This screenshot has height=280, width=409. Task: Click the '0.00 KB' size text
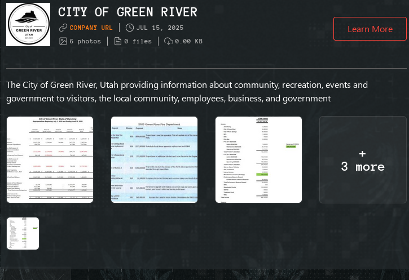click(x=188, y=41)
